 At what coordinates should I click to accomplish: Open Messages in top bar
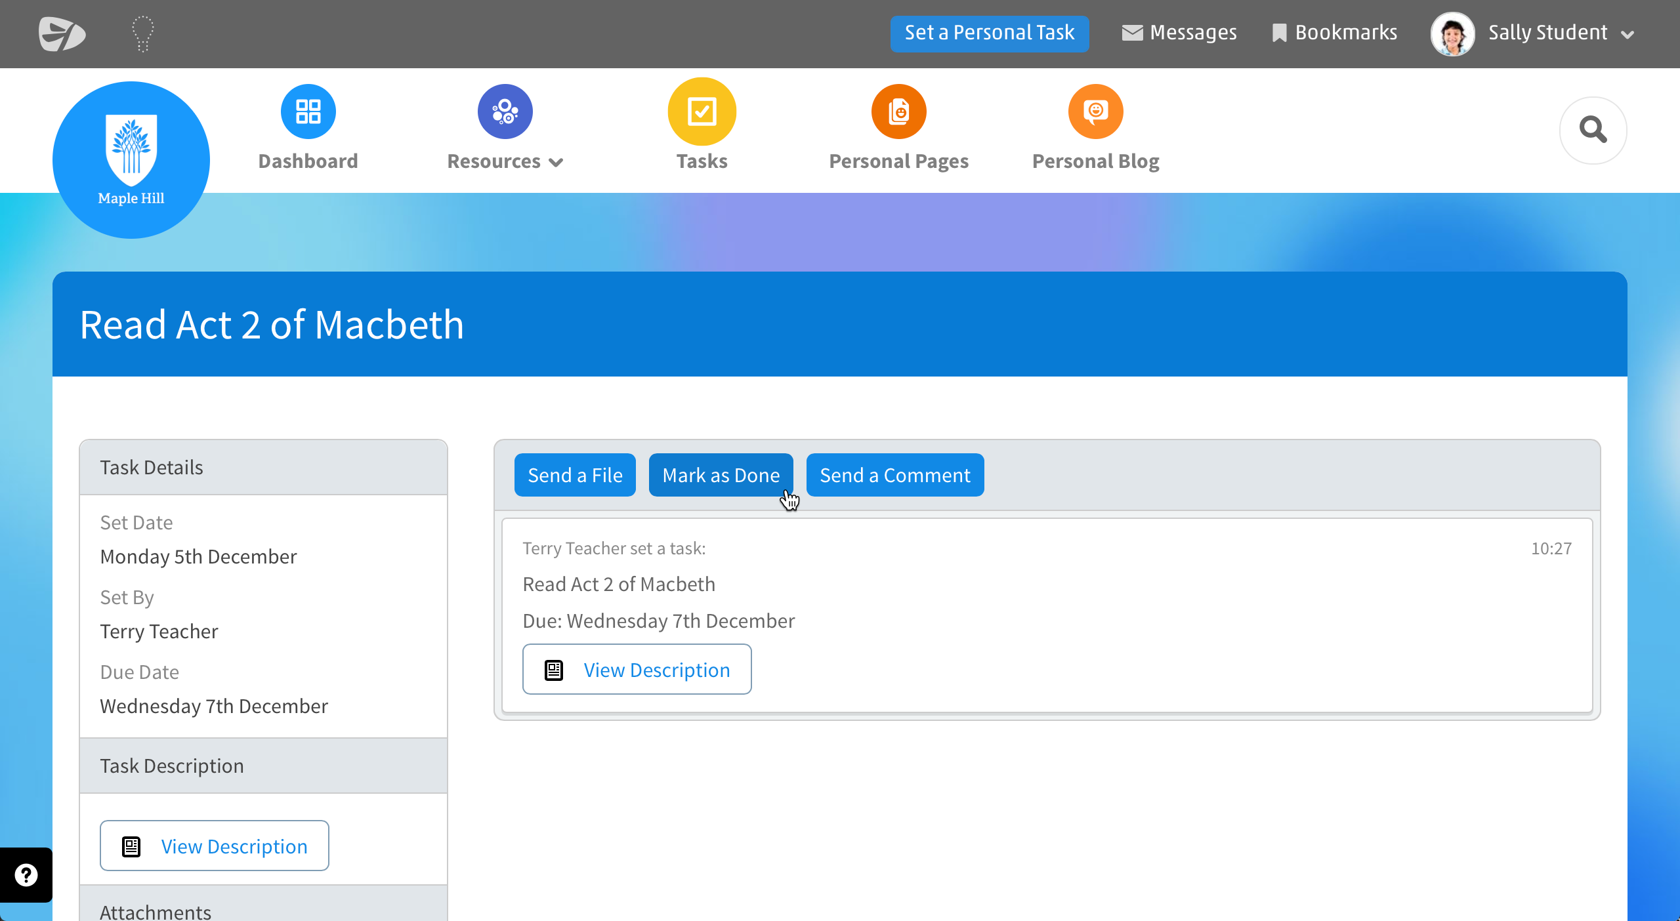tap(1179, 33)
